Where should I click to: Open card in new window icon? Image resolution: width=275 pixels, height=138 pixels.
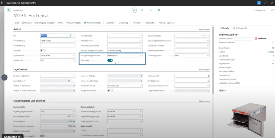pos(272,10)
